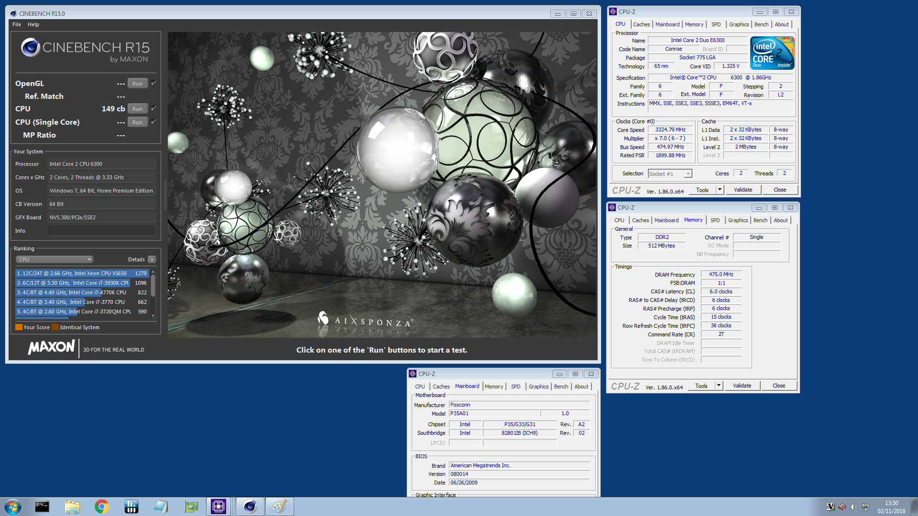Viewport: 918px width, 516px height.
Task: Open Command Prompt from the taskbar
Action: pos(42,506)
